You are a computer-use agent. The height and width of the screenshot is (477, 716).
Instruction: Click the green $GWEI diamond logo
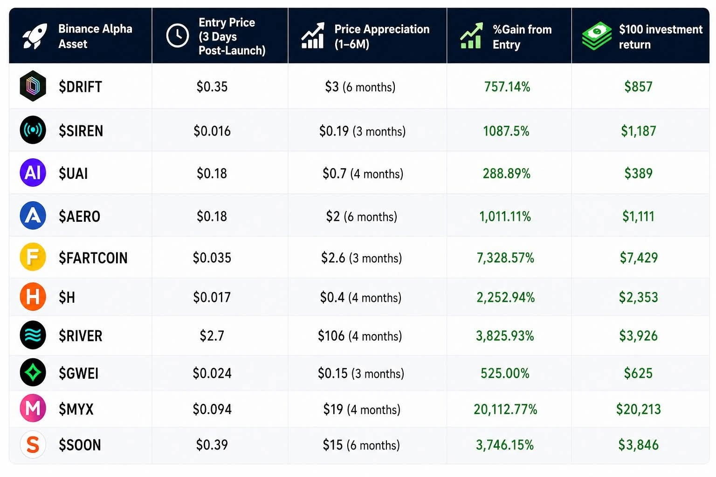(x=33, y=373)
